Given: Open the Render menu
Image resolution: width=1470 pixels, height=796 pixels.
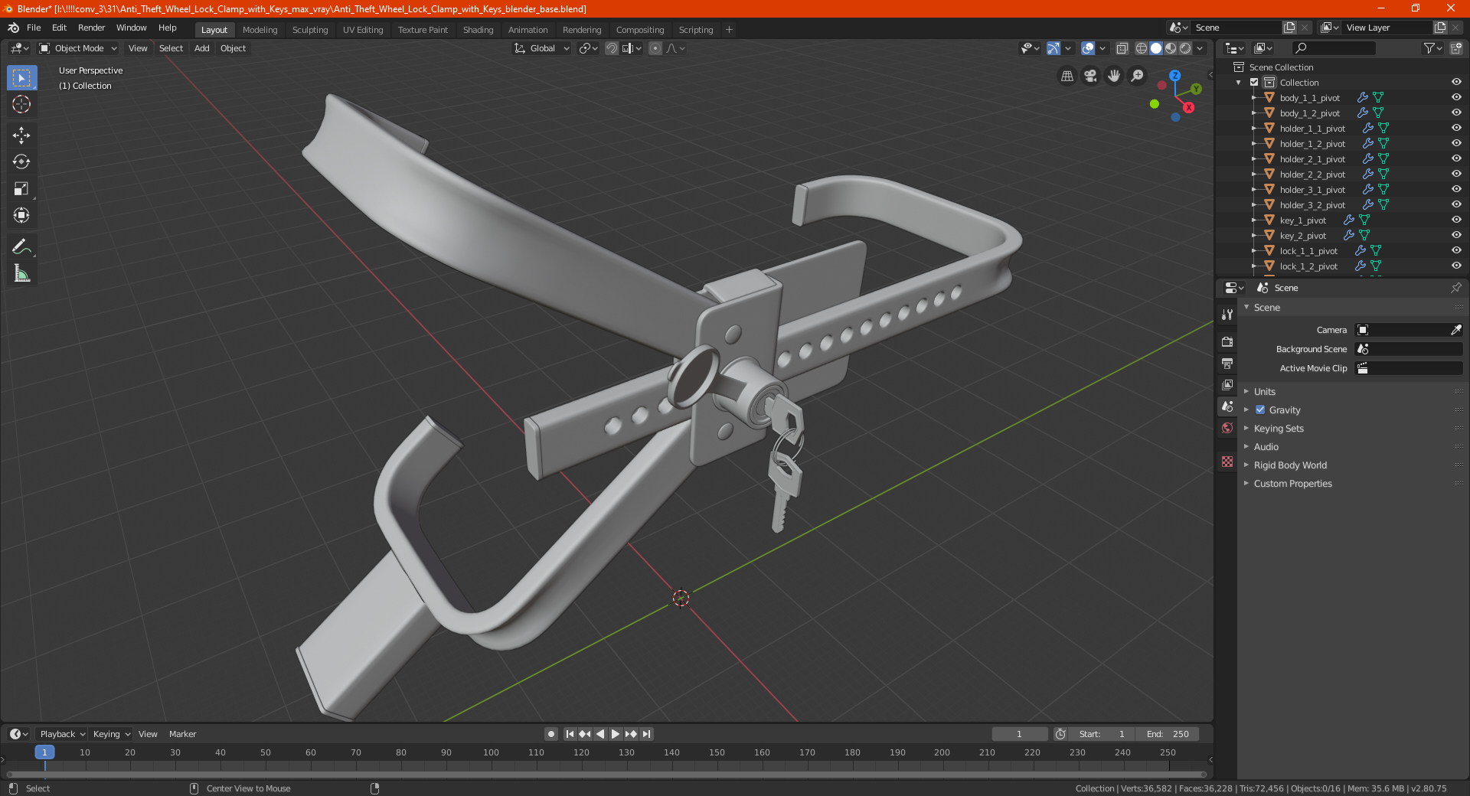Looking at the screenshot, I should pos(91,28).
